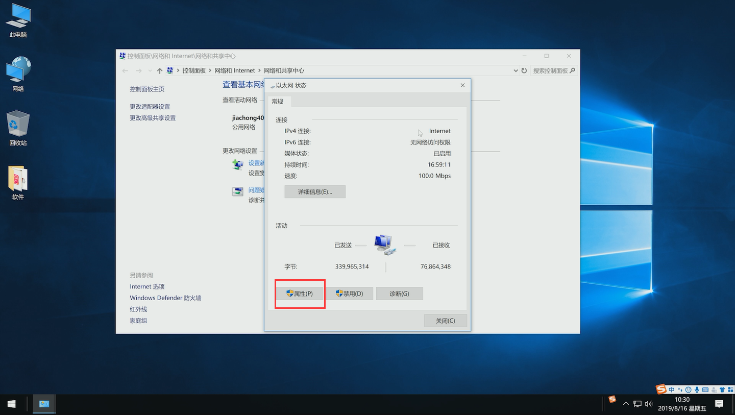Click the Sogou microphone voice input icon

(697, 389)
